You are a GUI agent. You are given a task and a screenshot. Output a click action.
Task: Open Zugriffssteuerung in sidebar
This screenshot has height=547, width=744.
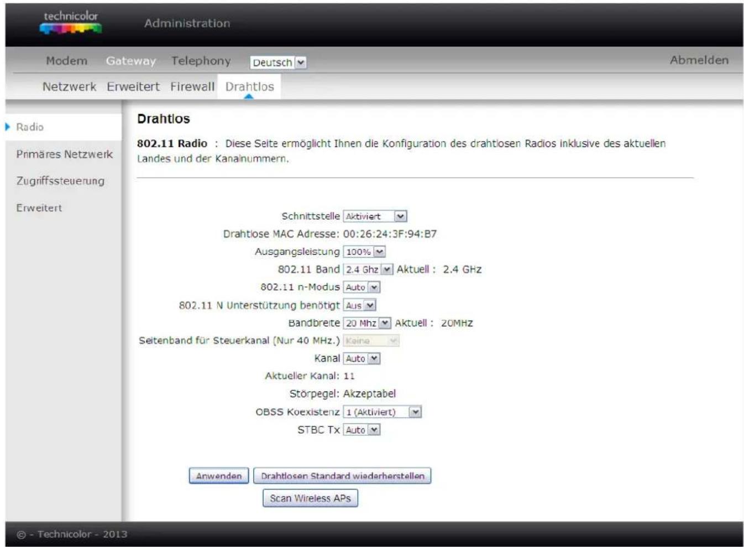click(x=60, y=181)
